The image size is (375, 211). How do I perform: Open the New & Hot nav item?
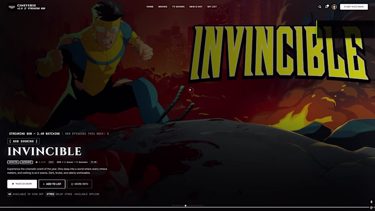[x=196, y=7]
